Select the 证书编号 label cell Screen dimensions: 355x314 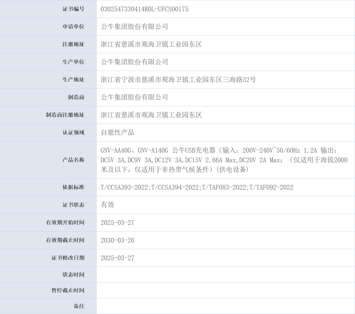pyautogui.click(x=48, y=9)
